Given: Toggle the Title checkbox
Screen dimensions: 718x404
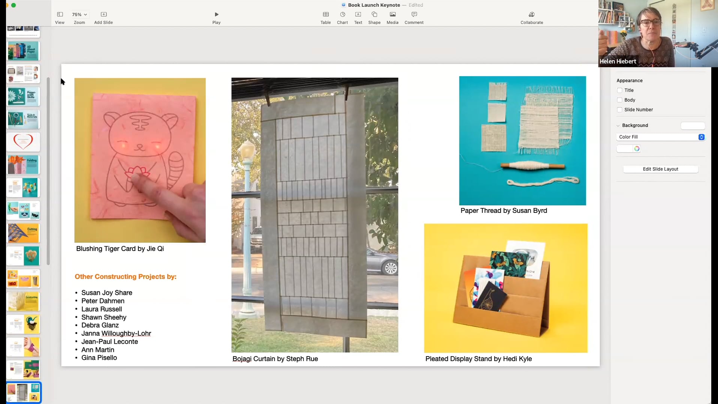Looking at the screenshot, I should pos(619,90).
